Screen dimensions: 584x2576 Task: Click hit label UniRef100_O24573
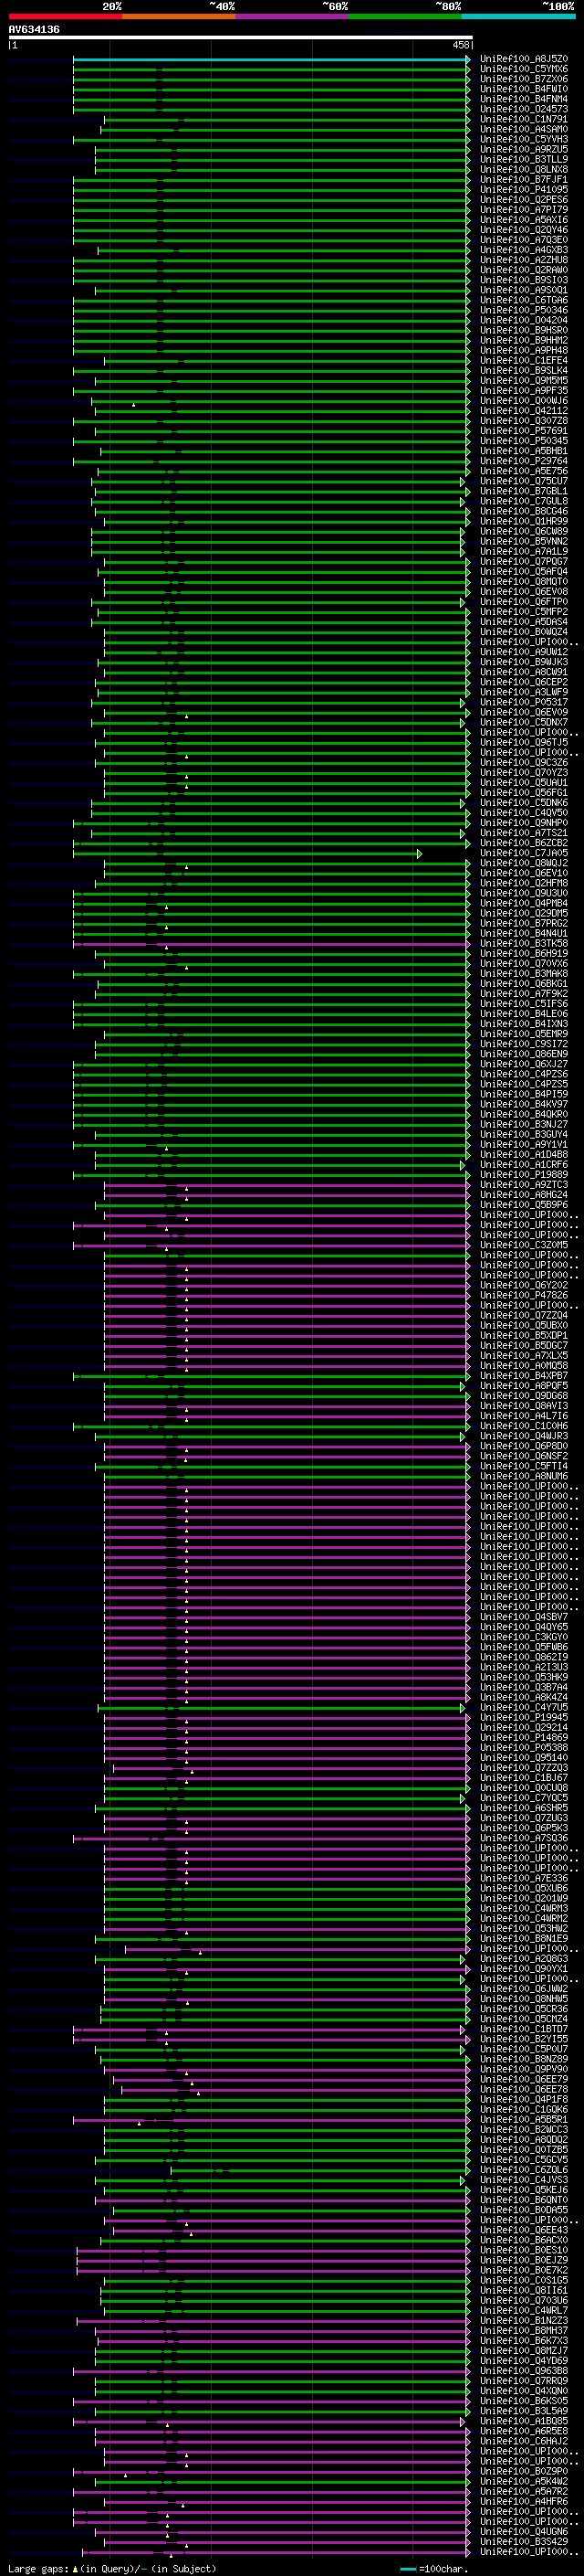click(524, 109)
